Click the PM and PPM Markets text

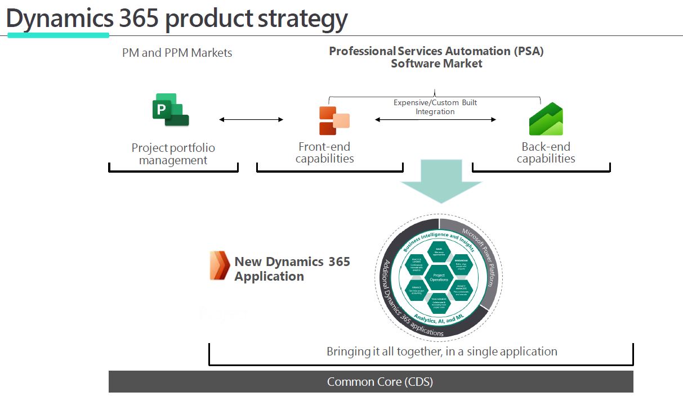(177, 53)
